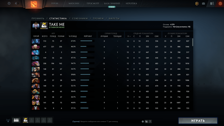Click the '52.1%' win rate cell
The image size is (224, 126).
click(x=73, y=86)
